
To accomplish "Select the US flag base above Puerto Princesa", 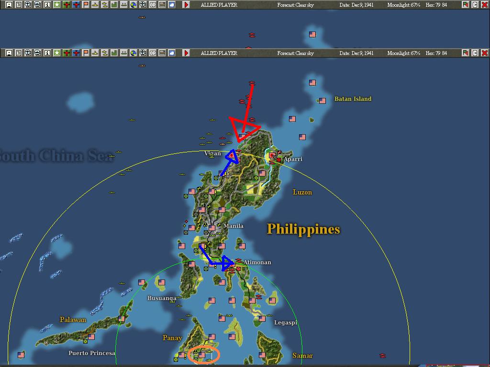I will 91,337.
